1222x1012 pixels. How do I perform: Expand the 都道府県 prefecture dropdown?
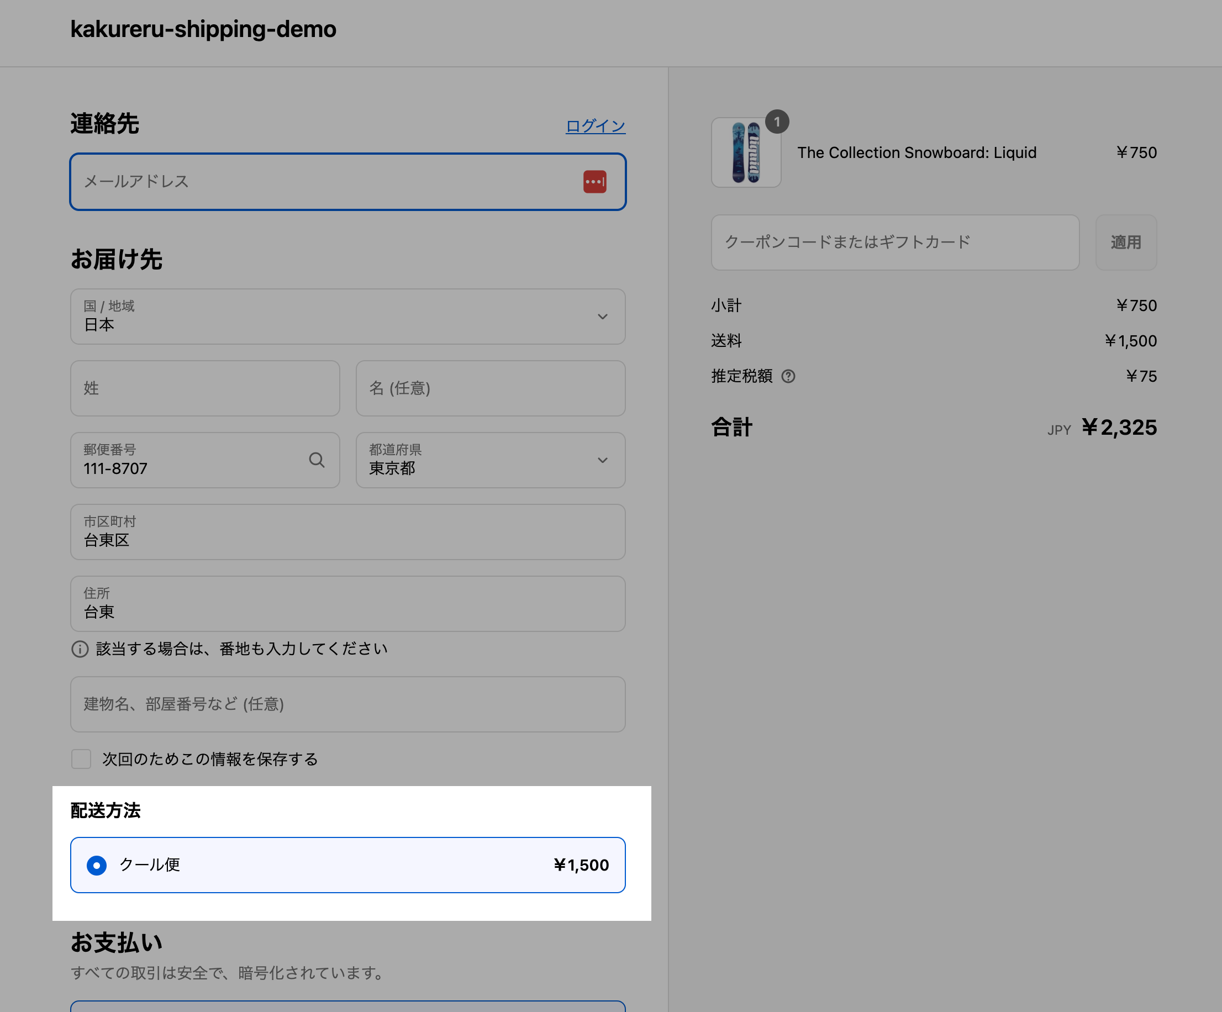(490, 460)
